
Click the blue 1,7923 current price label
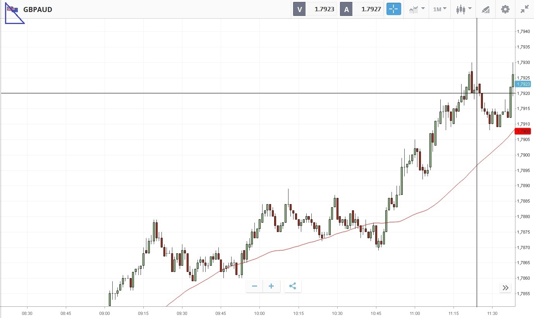click(x=523, y=84)
